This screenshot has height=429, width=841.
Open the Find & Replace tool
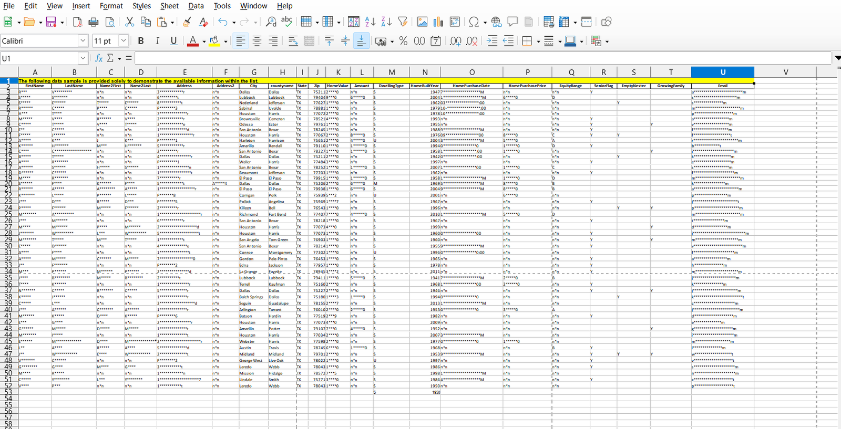[271, 22]
